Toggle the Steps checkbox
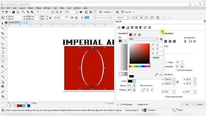 tap(167, 62)
